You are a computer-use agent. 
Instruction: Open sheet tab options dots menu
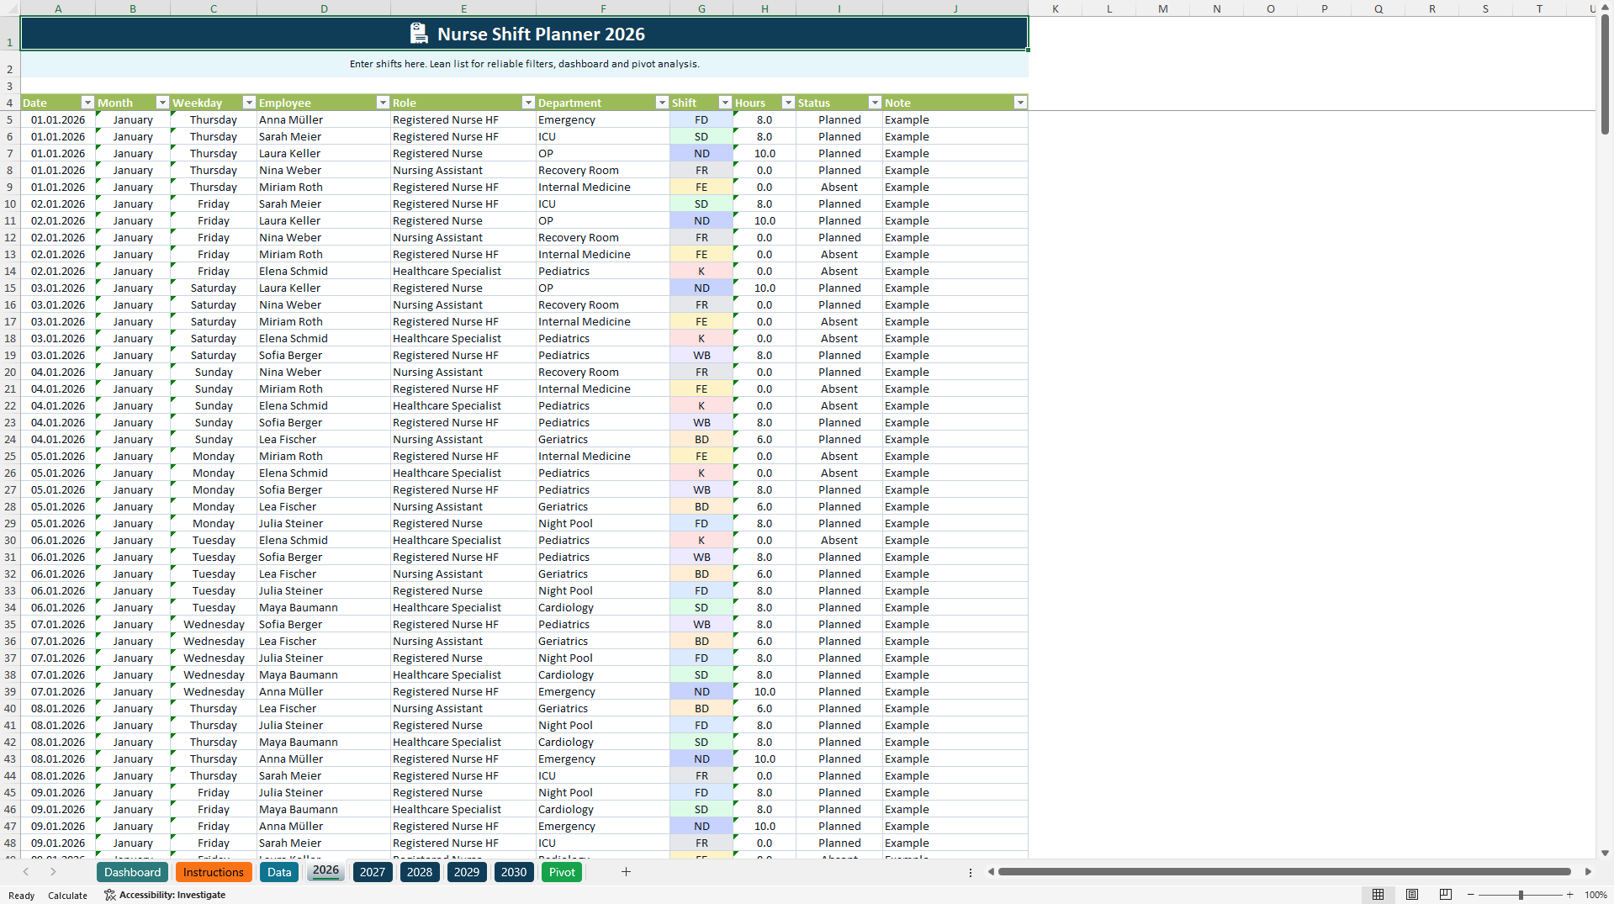coord(971,872)
